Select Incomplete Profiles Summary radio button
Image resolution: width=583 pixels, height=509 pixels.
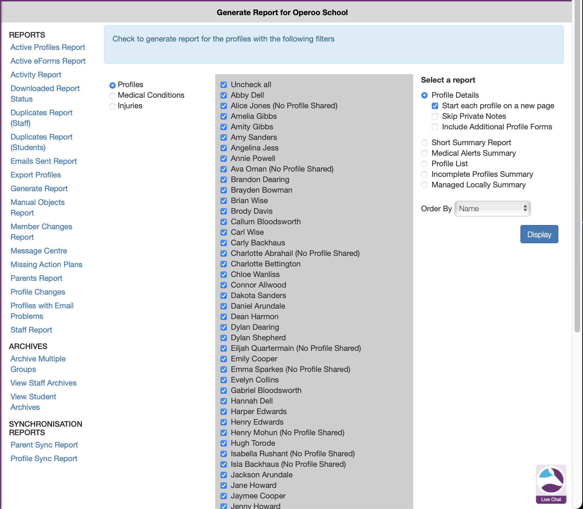[x=424, y=174]
